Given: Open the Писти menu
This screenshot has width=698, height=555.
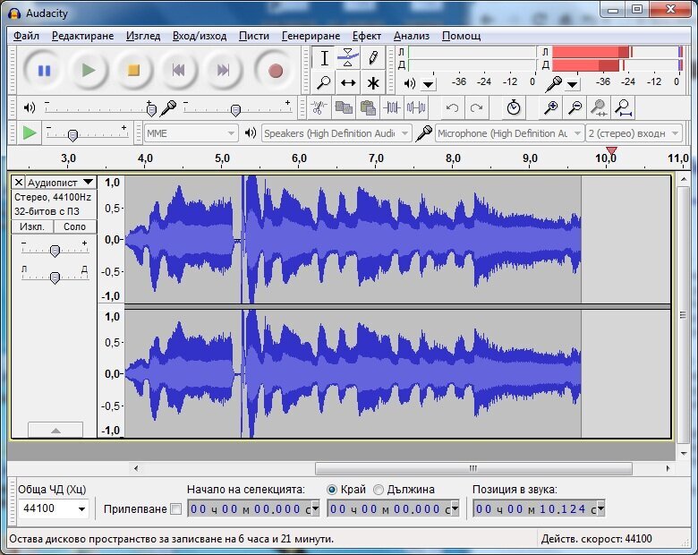Looking at the screenshot, I should pos(254,36).
